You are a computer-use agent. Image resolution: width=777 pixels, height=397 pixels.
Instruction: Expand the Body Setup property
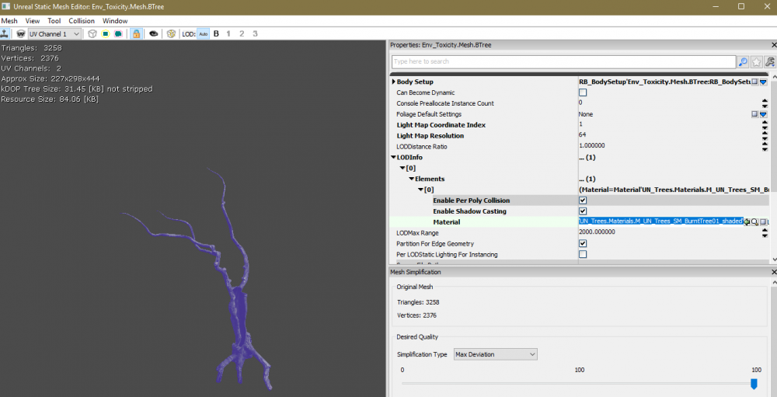coord(393,82)
